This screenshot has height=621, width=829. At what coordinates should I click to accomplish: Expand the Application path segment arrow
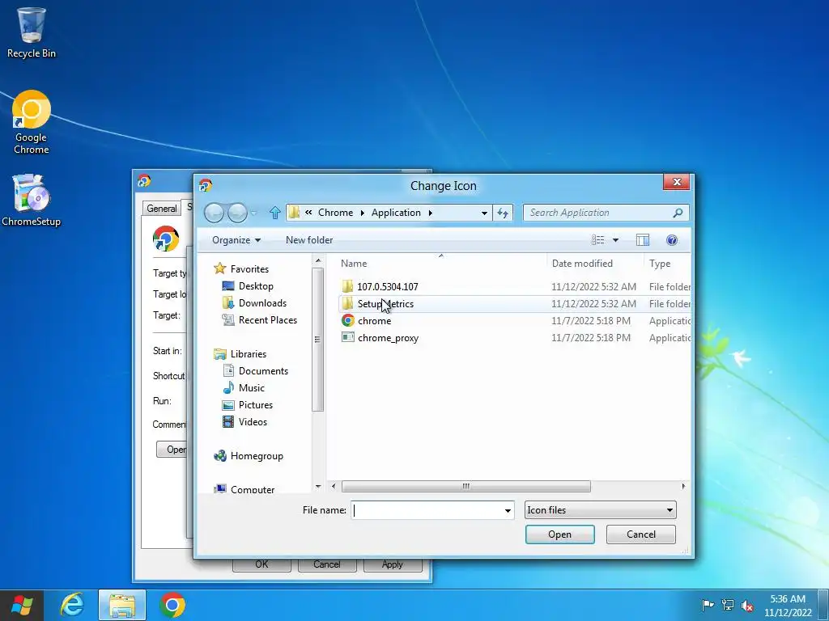point(431,213)
